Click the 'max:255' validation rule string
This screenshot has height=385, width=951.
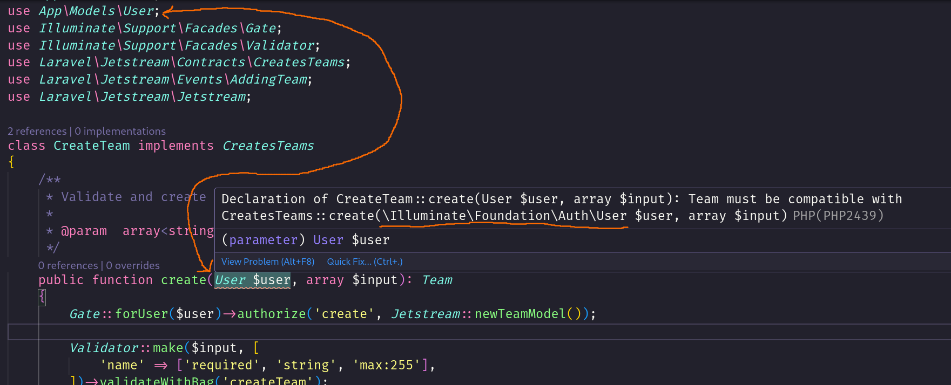click(387, 365)
